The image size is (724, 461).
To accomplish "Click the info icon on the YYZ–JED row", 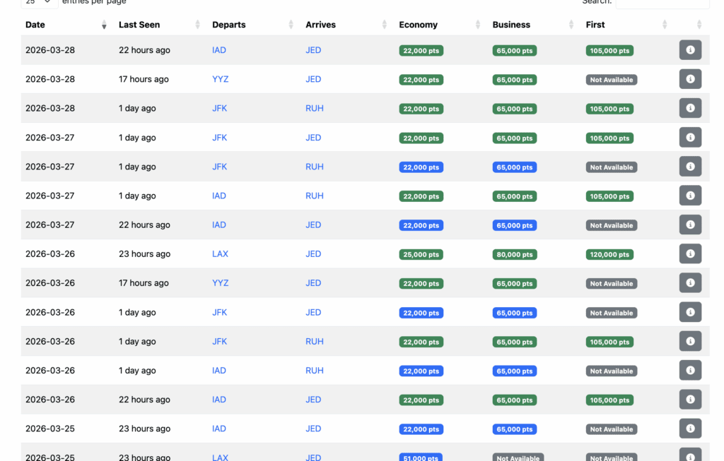I will (x=690, y=79).
